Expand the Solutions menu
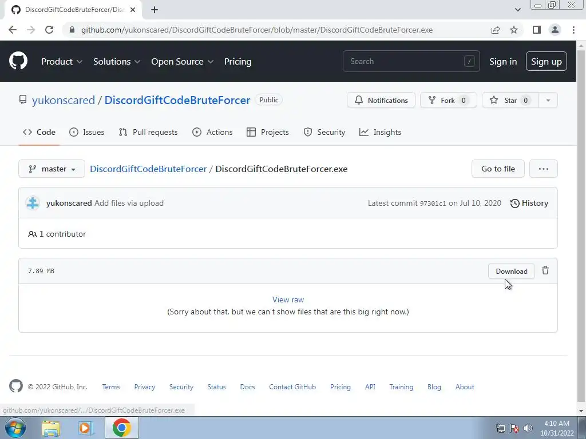This screenshot has height=439, width=586. (x=117, y=62)
